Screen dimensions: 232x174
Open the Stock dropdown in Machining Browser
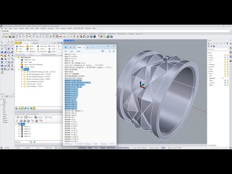click(x=30, y=46)
